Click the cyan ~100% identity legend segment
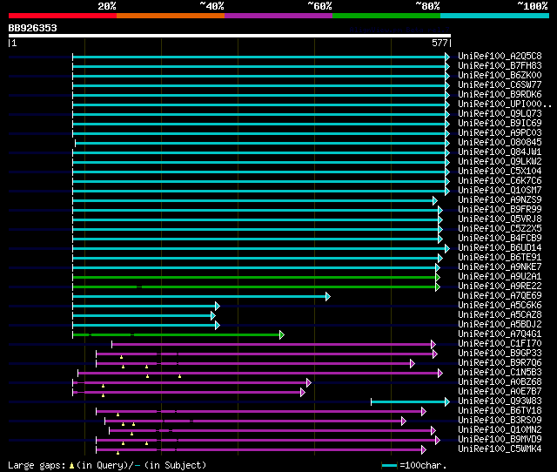The height and width of the screenshot is (472, 557). (495, 16)
